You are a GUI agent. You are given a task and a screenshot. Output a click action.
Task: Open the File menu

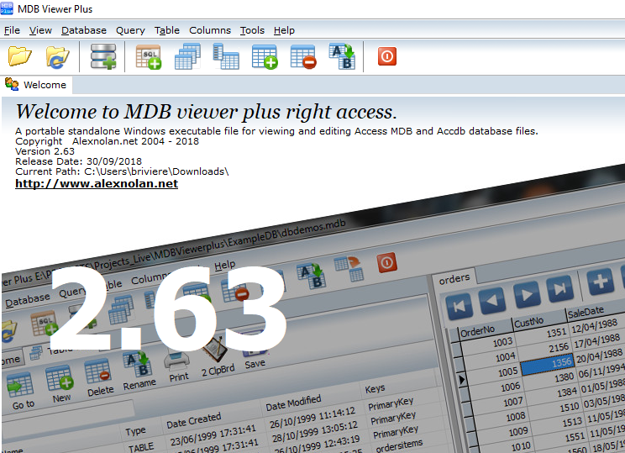click(x=12, y=30)
